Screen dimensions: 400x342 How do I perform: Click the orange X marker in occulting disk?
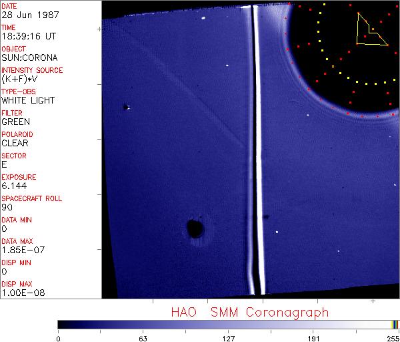[333, 66]
